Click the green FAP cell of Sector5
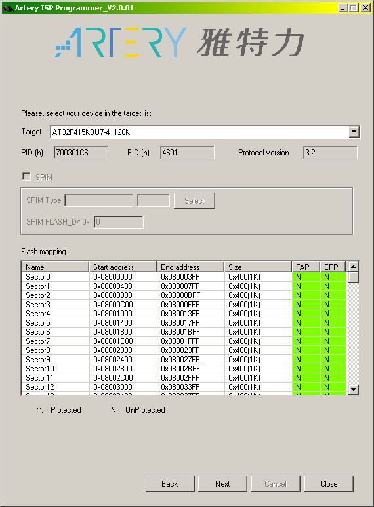Screen dimensions: 374x507 (x=306, y=323)
